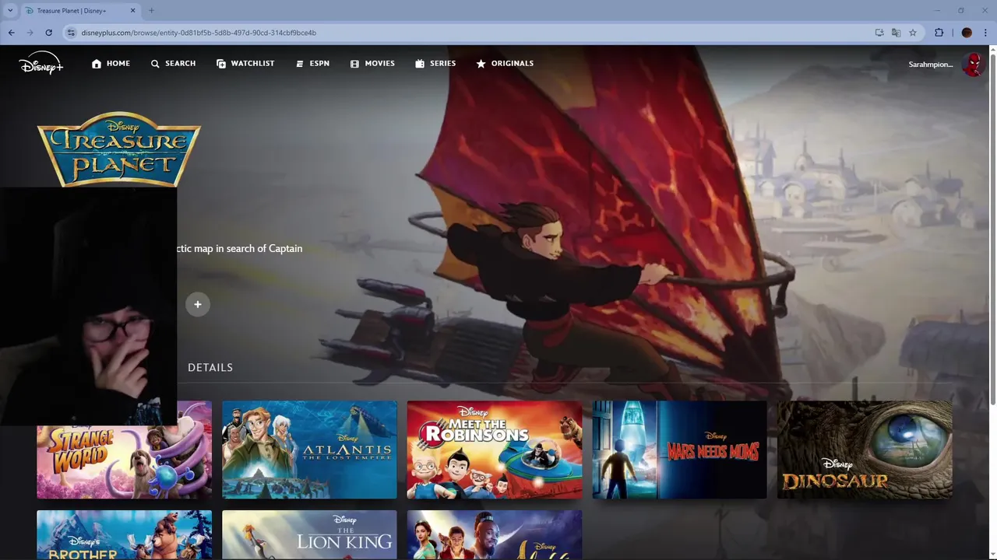The height and width of the screenshot is (560, 997).
Task: Open the Mars Needs Moms thumbnail
Action: [679, 450]
